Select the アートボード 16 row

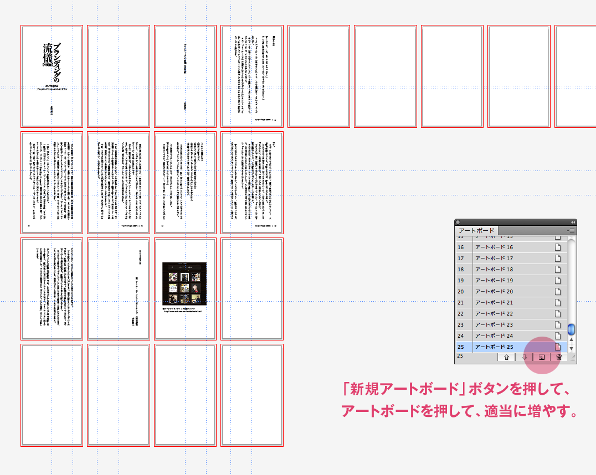[x=512, y=247]
